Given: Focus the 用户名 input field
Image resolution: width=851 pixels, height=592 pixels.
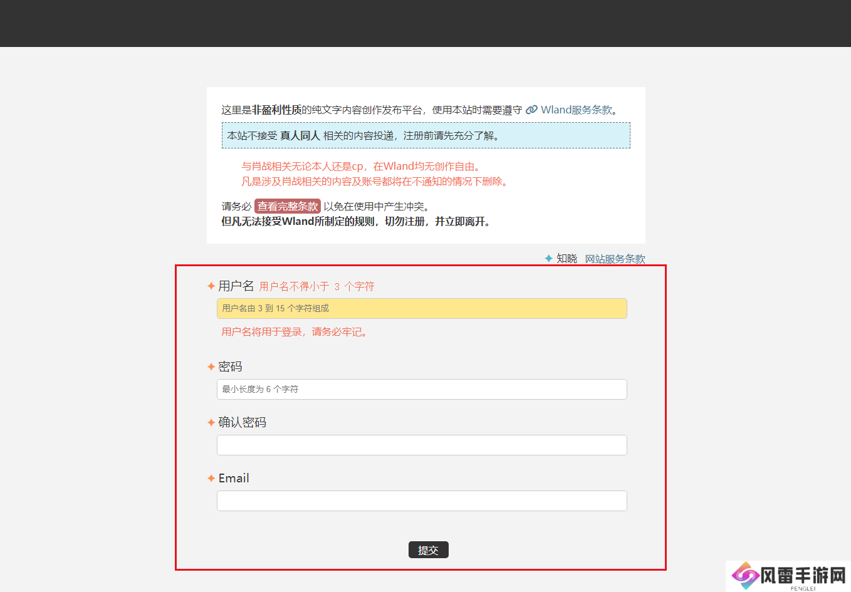Looking at the screenshot, I should pos(422,308).
